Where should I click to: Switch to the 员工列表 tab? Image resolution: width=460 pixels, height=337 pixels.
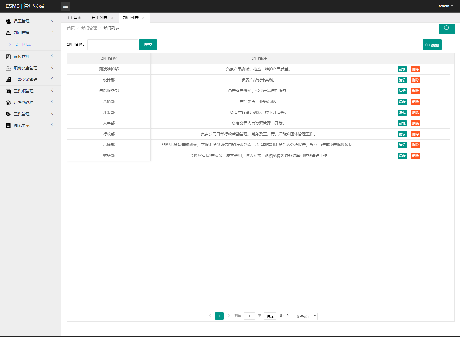tap(100, 17)
